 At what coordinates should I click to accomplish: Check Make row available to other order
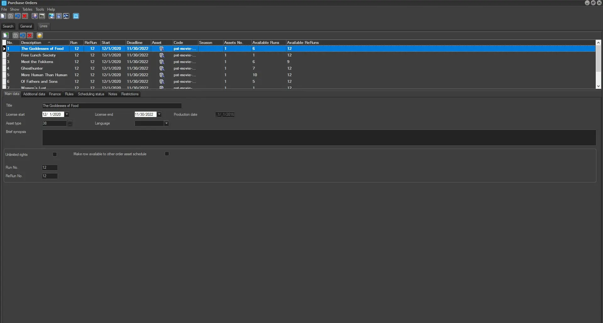[x=167, y=154]
